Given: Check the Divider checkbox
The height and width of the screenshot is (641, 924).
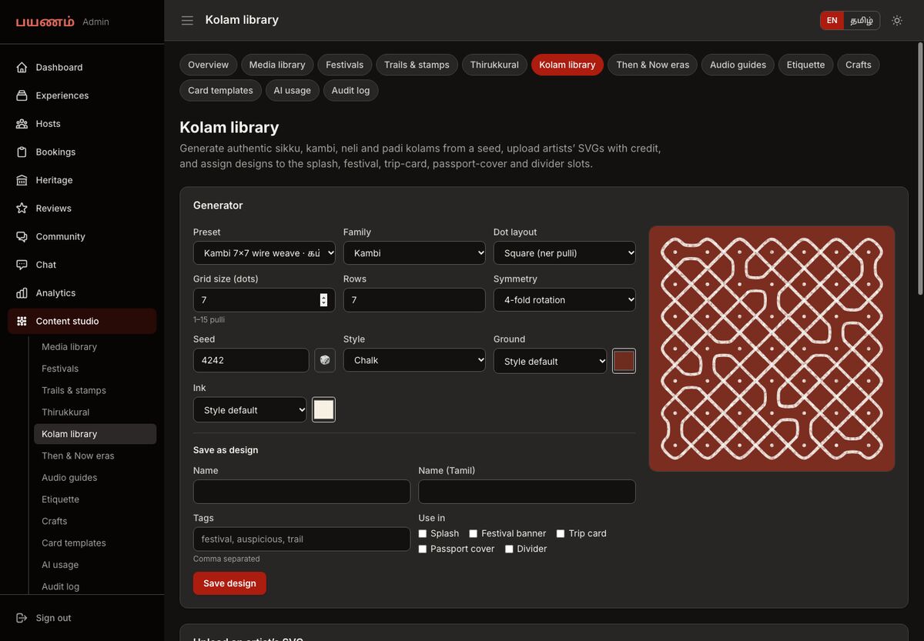Looking at the screenshot, I should 509,549.
